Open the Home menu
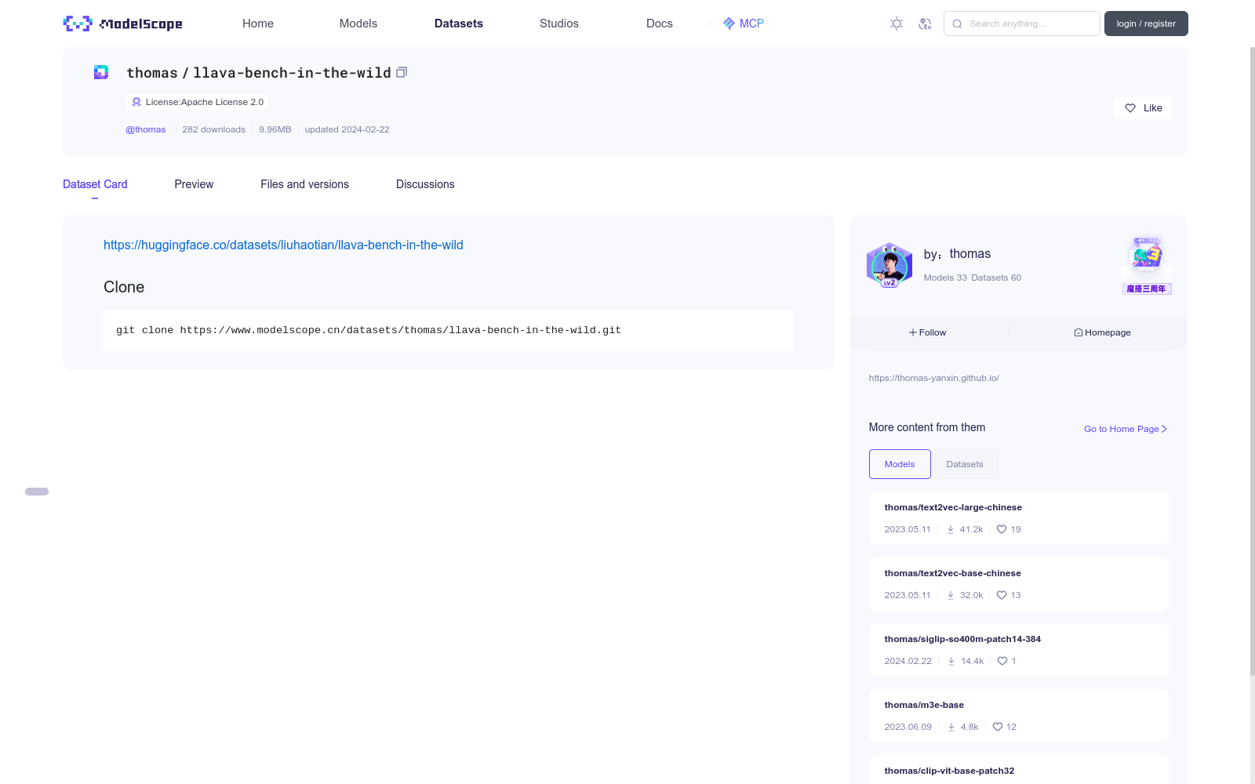 (258, 24)
